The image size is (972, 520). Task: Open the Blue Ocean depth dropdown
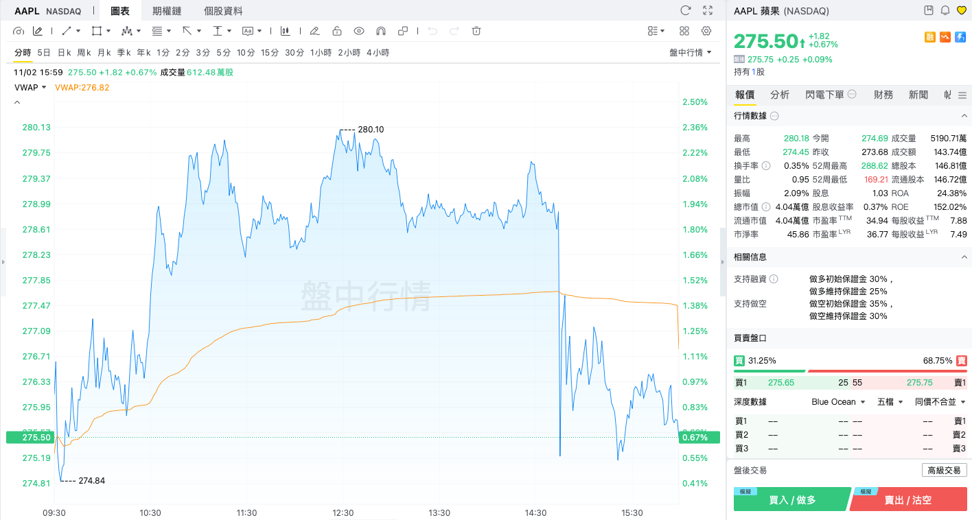(x=838, y=402)
